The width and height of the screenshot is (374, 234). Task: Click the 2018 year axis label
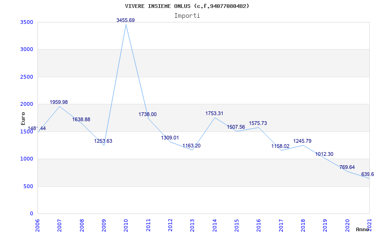pos(303,226)
